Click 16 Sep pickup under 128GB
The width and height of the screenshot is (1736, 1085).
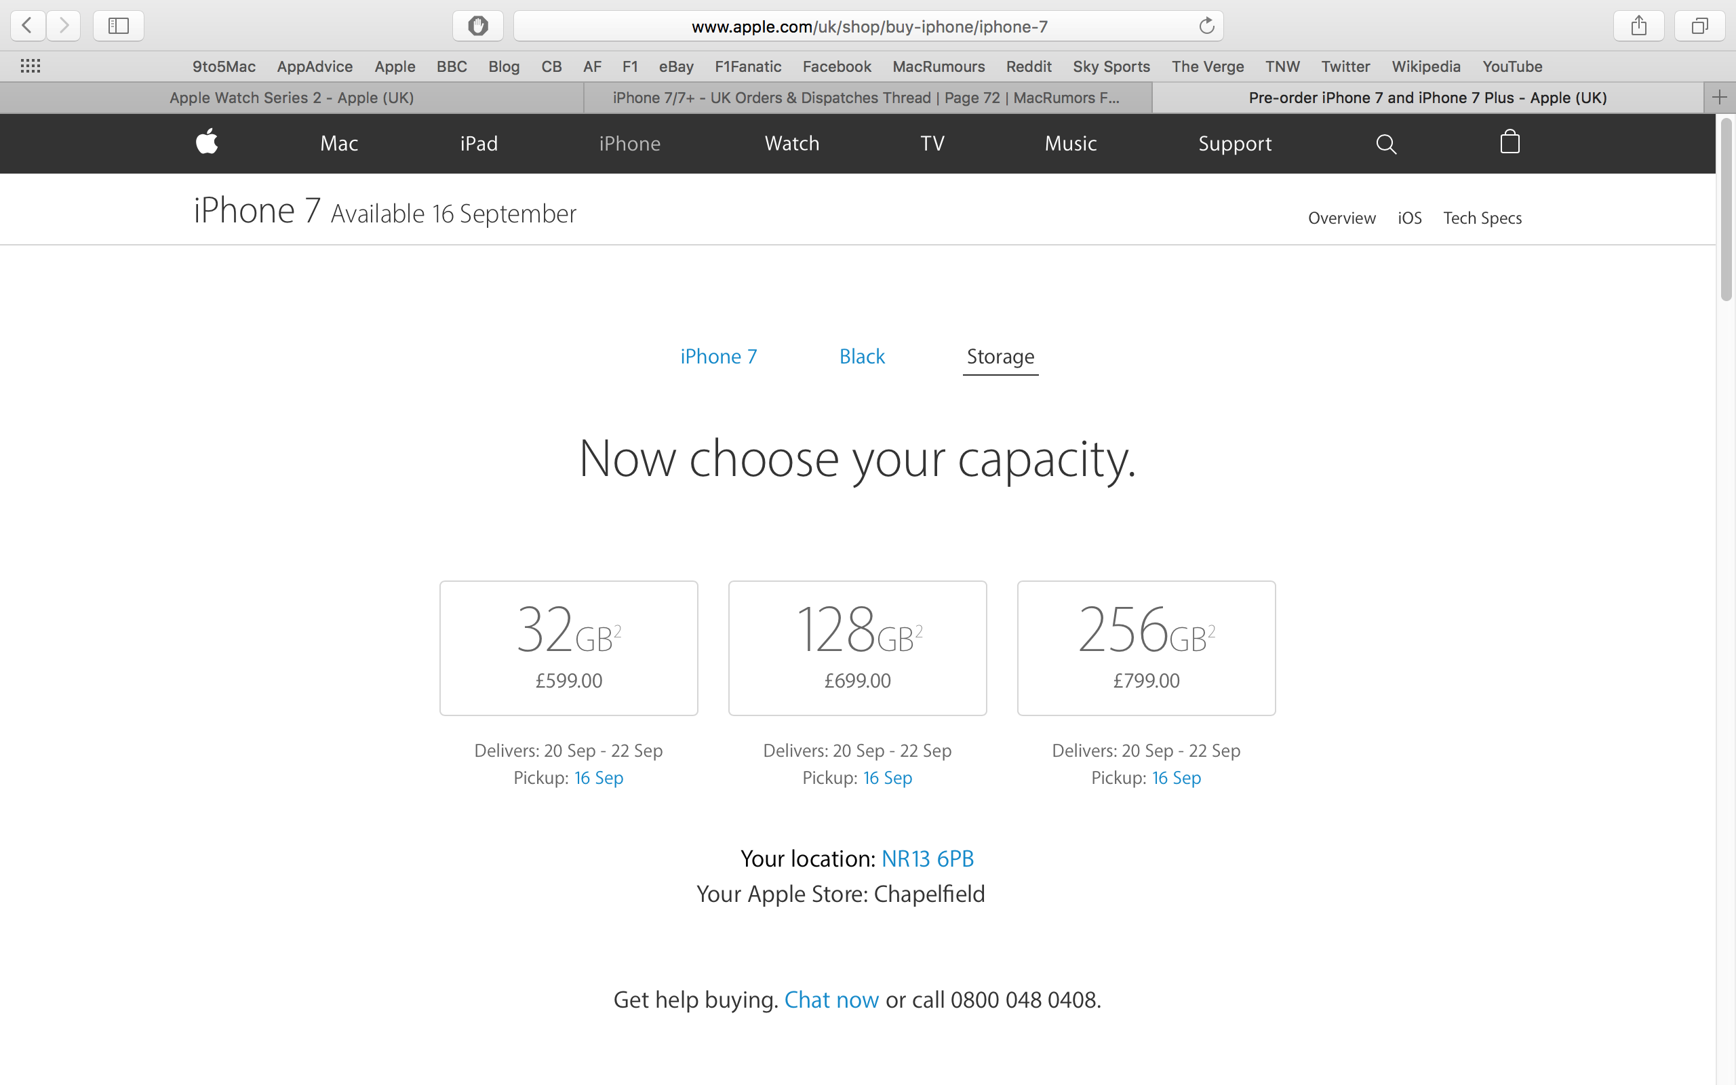click(888, 778)
